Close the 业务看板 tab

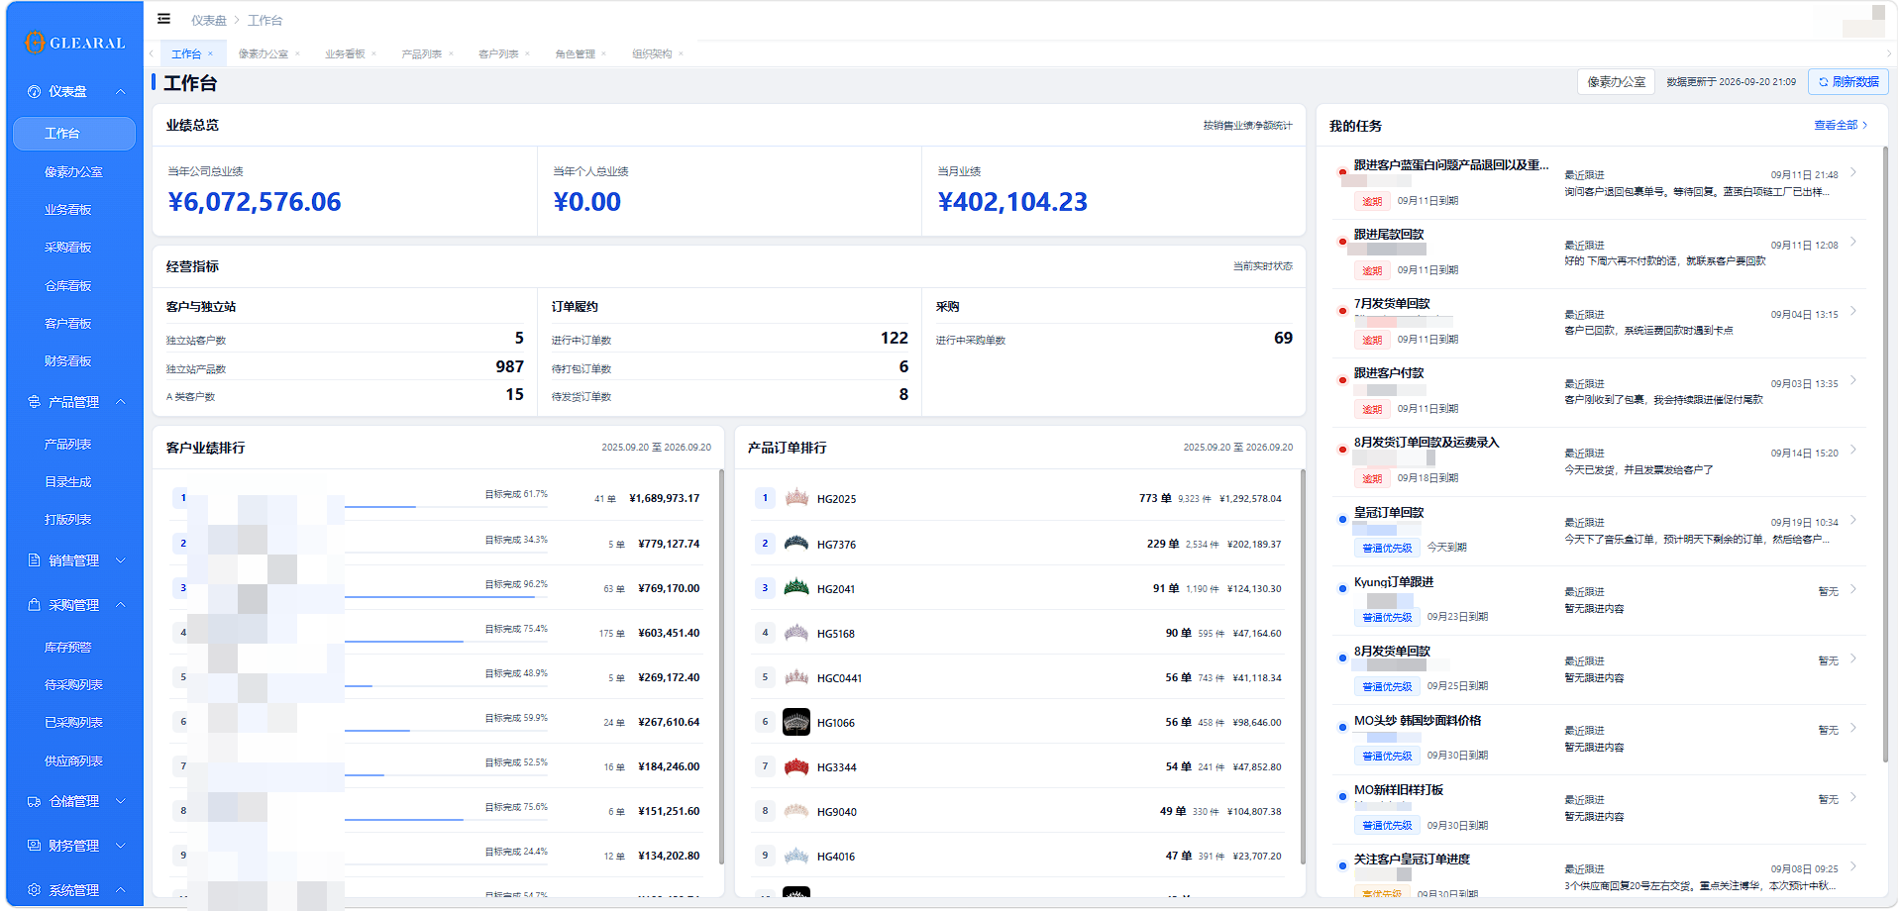[373, 54]
